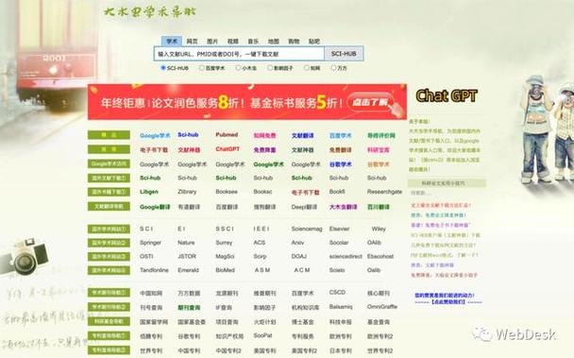Open the CSCD link

point(337,293)
